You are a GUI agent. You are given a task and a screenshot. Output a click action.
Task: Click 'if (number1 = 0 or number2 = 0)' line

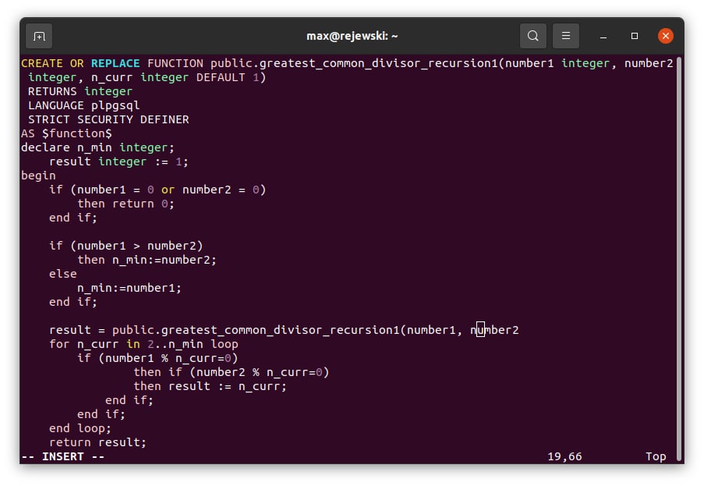click(x=157, y=190)
